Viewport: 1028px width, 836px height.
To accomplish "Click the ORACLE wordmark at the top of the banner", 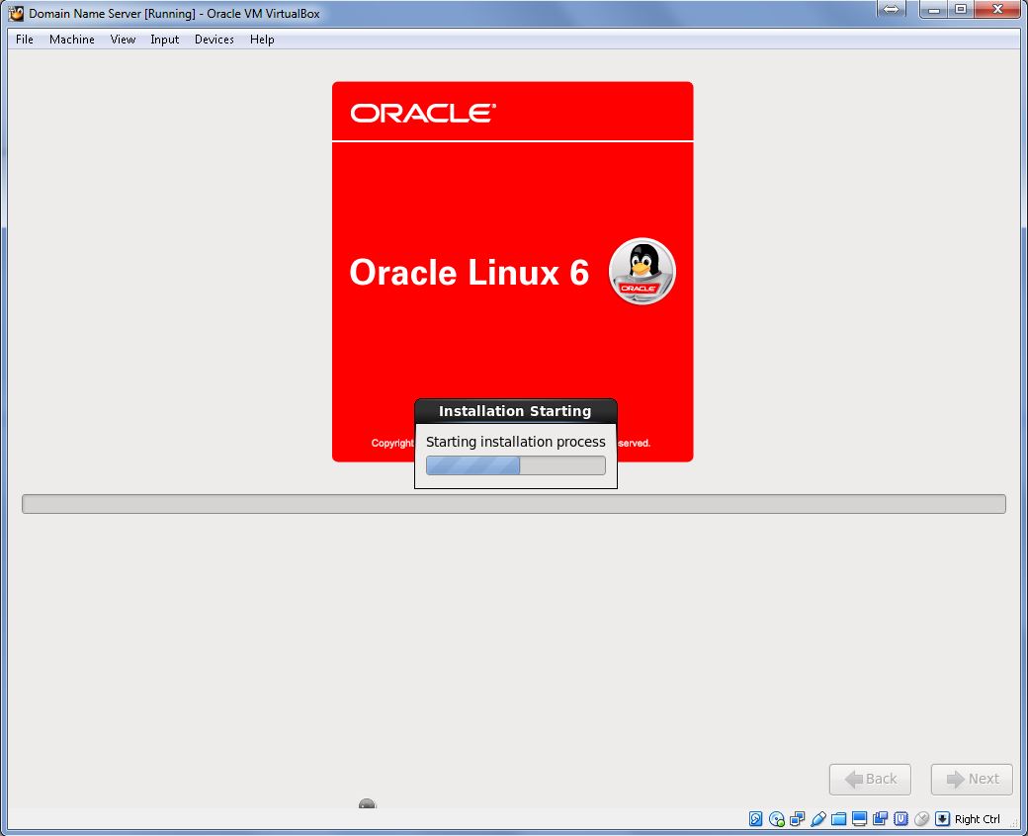I will click(x=423, y=113).
